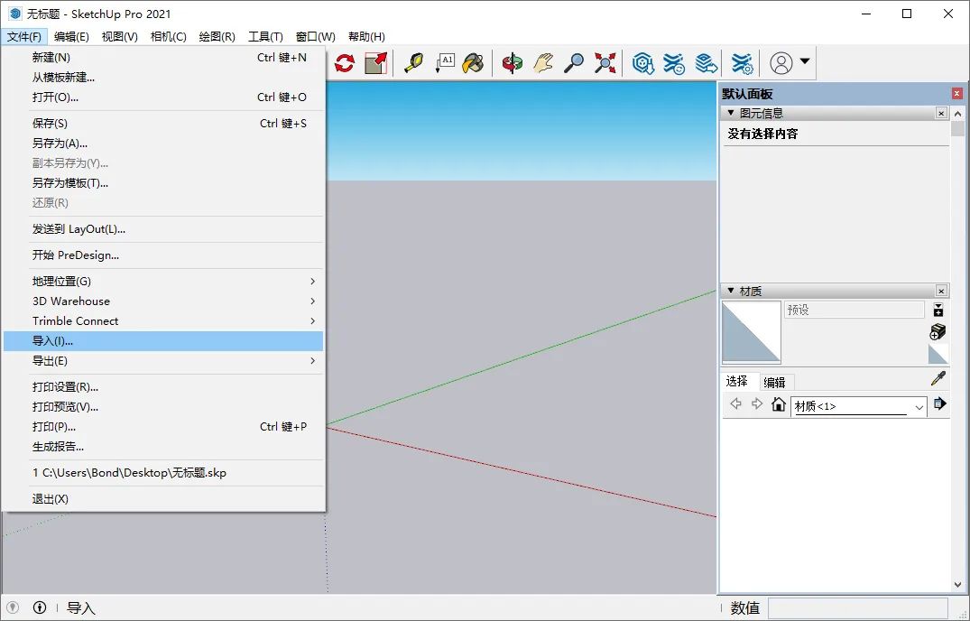The width and height of the screenshot is (970, 621).
Task: Click the 数值 measurements input box
Action: point(857,607)
